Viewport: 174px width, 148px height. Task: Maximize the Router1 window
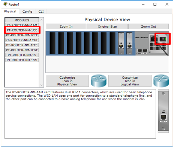pos(155,4)
